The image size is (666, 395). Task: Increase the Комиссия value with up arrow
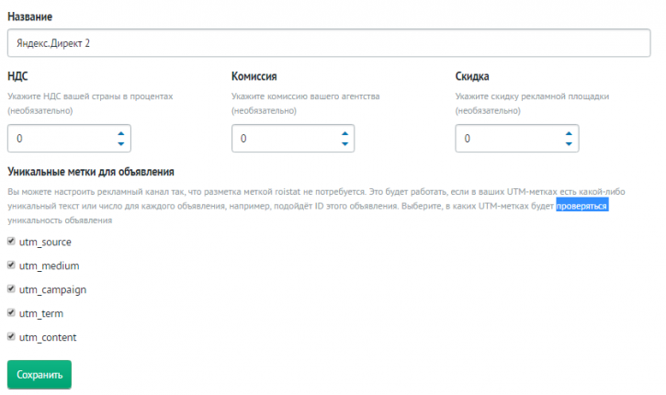tap(344, 133)
